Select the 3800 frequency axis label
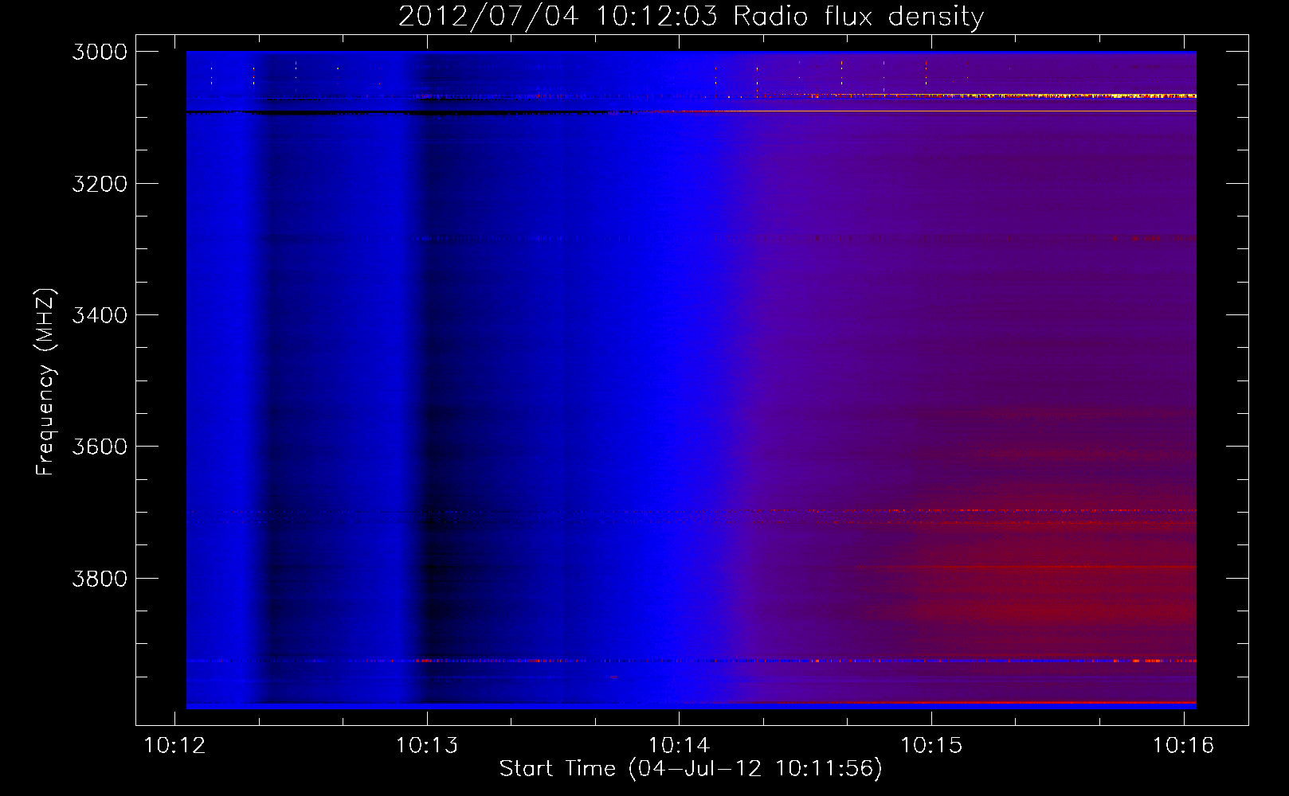 click(x=100, y=579)
